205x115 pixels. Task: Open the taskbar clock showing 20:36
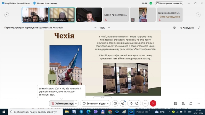[199, 112]
